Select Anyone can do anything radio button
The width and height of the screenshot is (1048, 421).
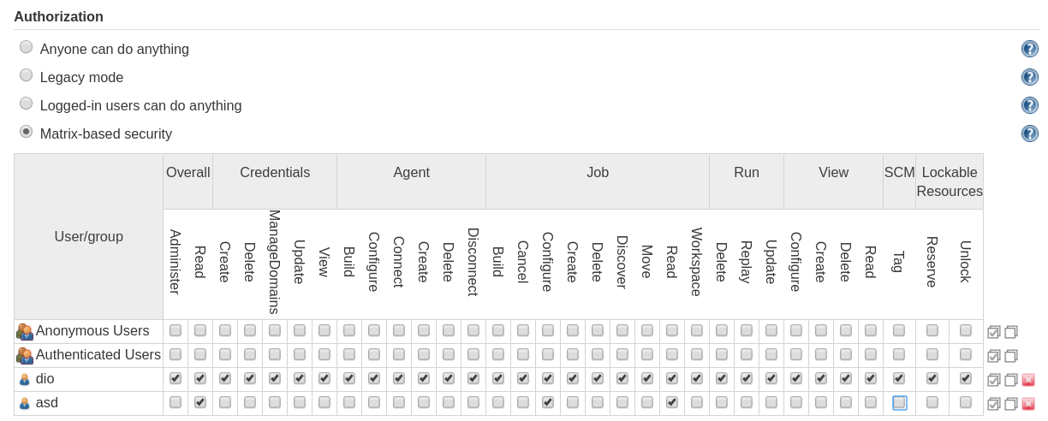[27, 47]
